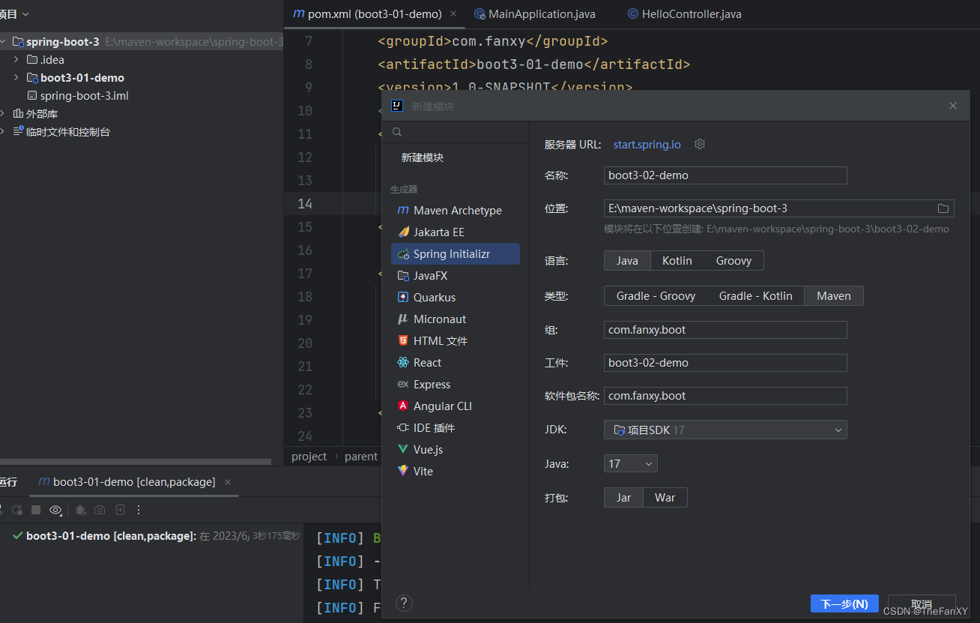The height and width of the screenshot is (623, 980).
Task: Select 新建模块 in dialog sidebar
Action: (423, 157)
